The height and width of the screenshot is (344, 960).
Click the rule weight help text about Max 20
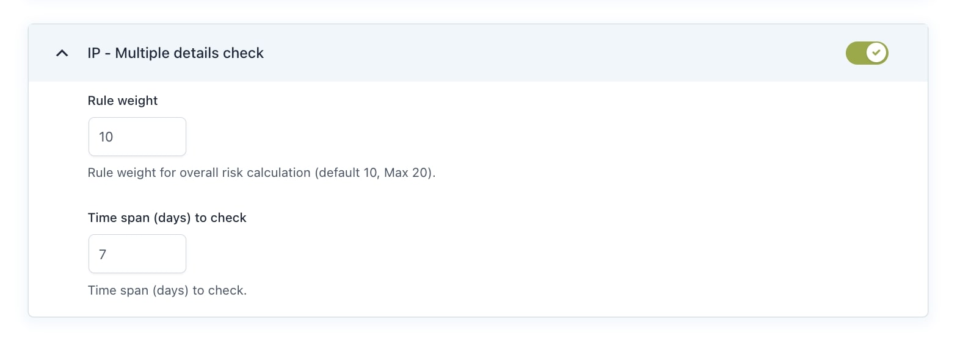261,173
